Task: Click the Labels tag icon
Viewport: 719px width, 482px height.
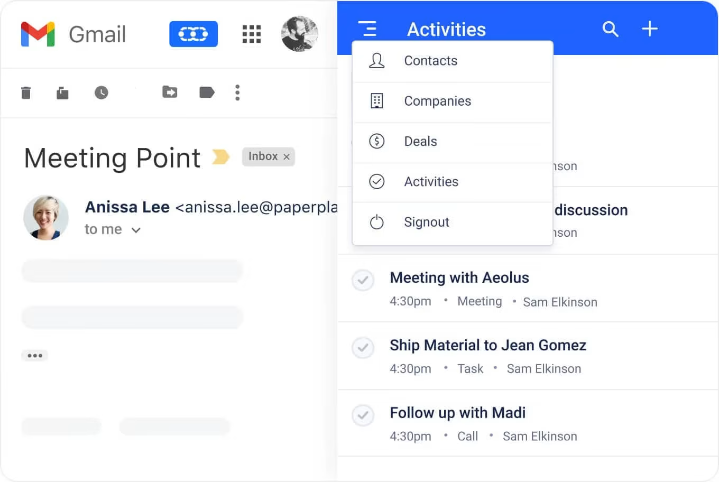Action: tap(207, 92)
